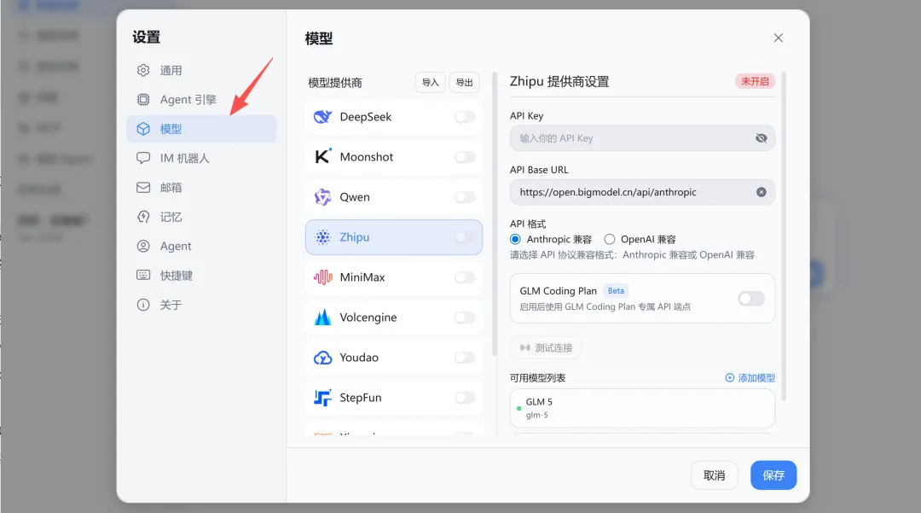Select the GLM 5 model entry

tap(643, 408)
